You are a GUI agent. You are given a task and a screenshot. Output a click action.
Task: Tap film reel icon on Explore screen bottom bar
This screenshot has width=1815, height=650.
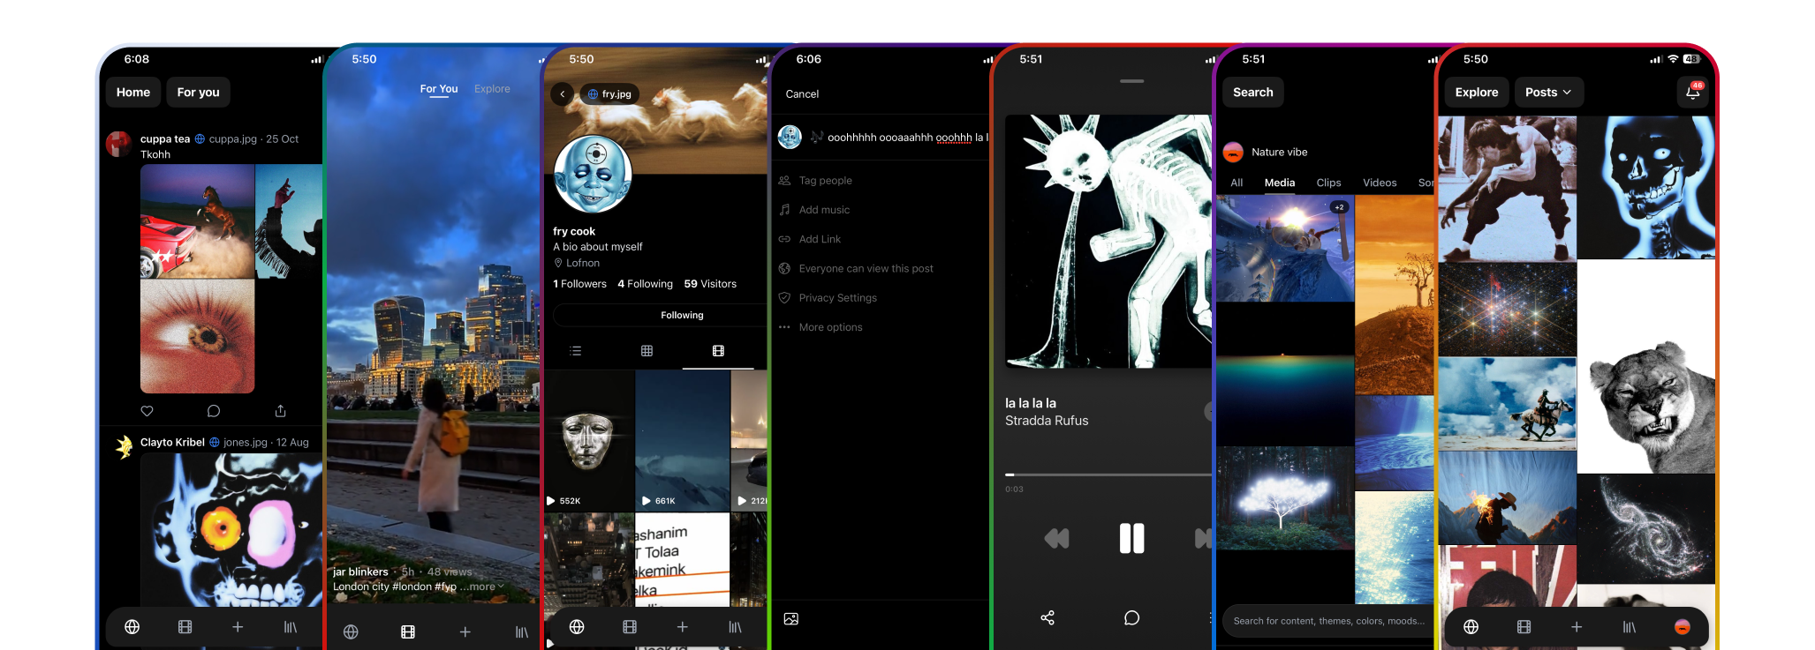tap(1524, 627)
